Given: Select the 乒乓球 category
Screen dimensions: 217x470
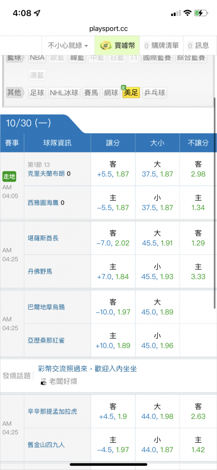Looking at the screenshot, I should [155, 93].
